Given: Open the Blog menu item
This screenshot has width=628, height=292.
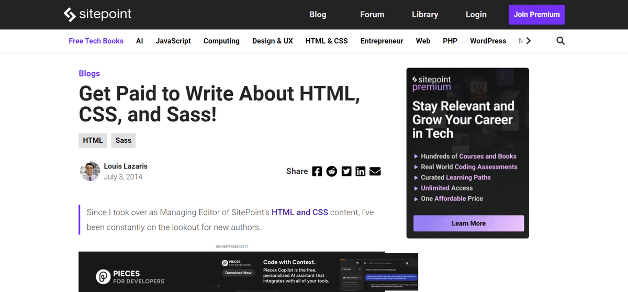Looking at the screenshot, I should [x=318, y=15].
